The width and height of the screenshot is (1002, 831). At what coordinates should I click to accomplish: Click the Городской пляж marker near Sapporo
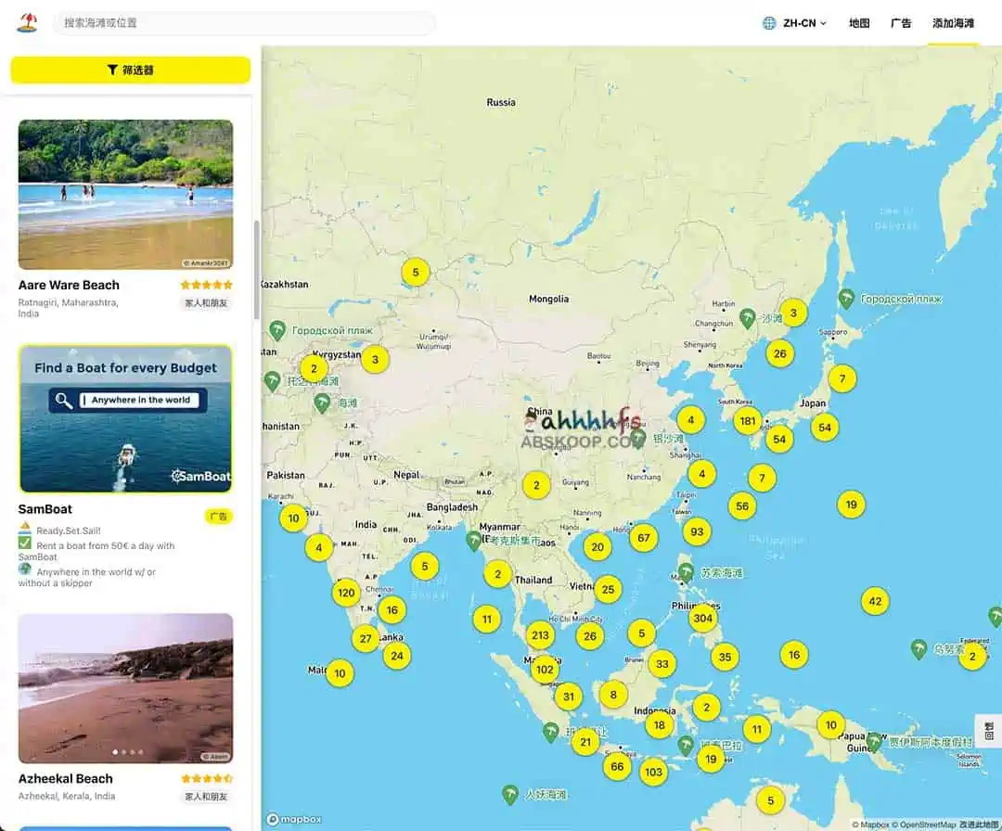pos(845,300)
